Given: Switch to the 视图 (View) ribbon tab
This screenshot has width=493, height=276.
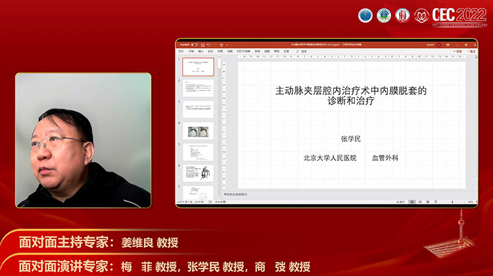Looking at the screenshot, I should coord(267,51).
